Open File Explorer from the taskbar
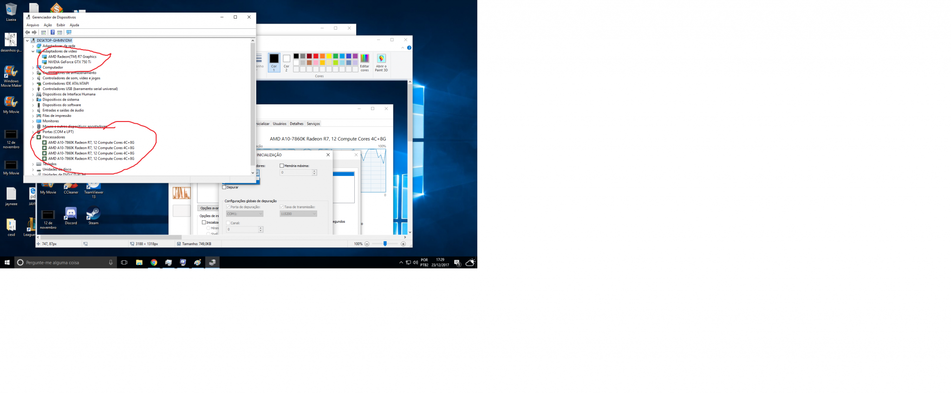Viewport: 951px width, 393px height. click(139, 262)
